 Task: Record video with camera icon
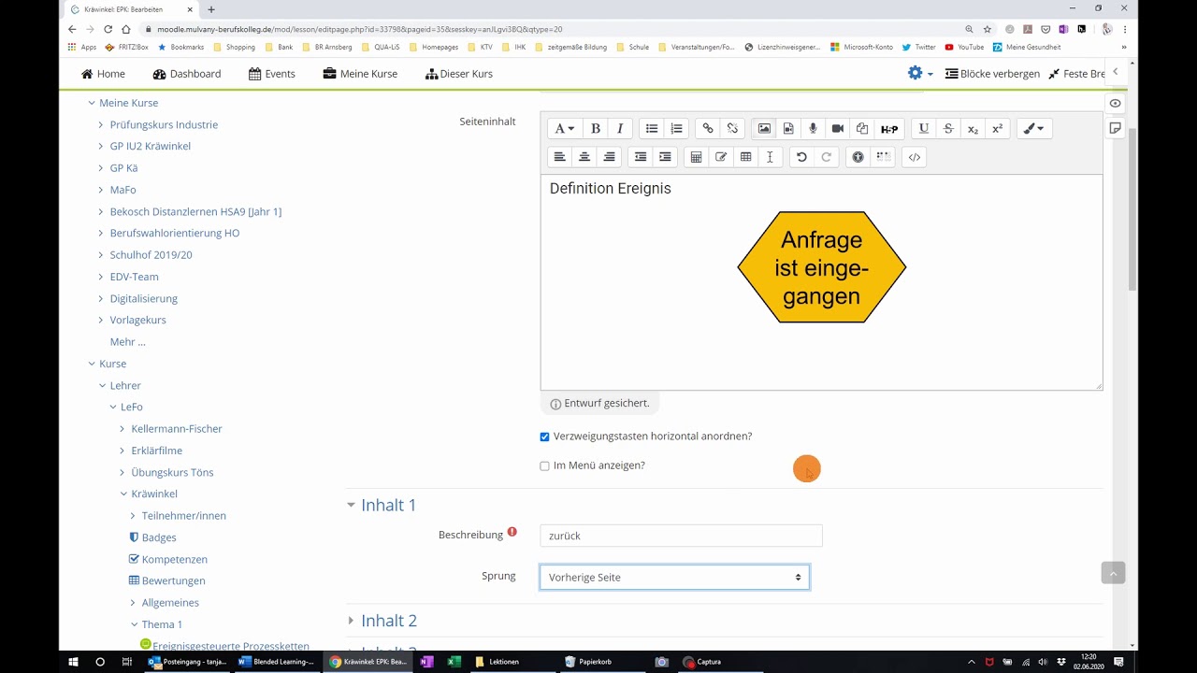click(837, 129)
